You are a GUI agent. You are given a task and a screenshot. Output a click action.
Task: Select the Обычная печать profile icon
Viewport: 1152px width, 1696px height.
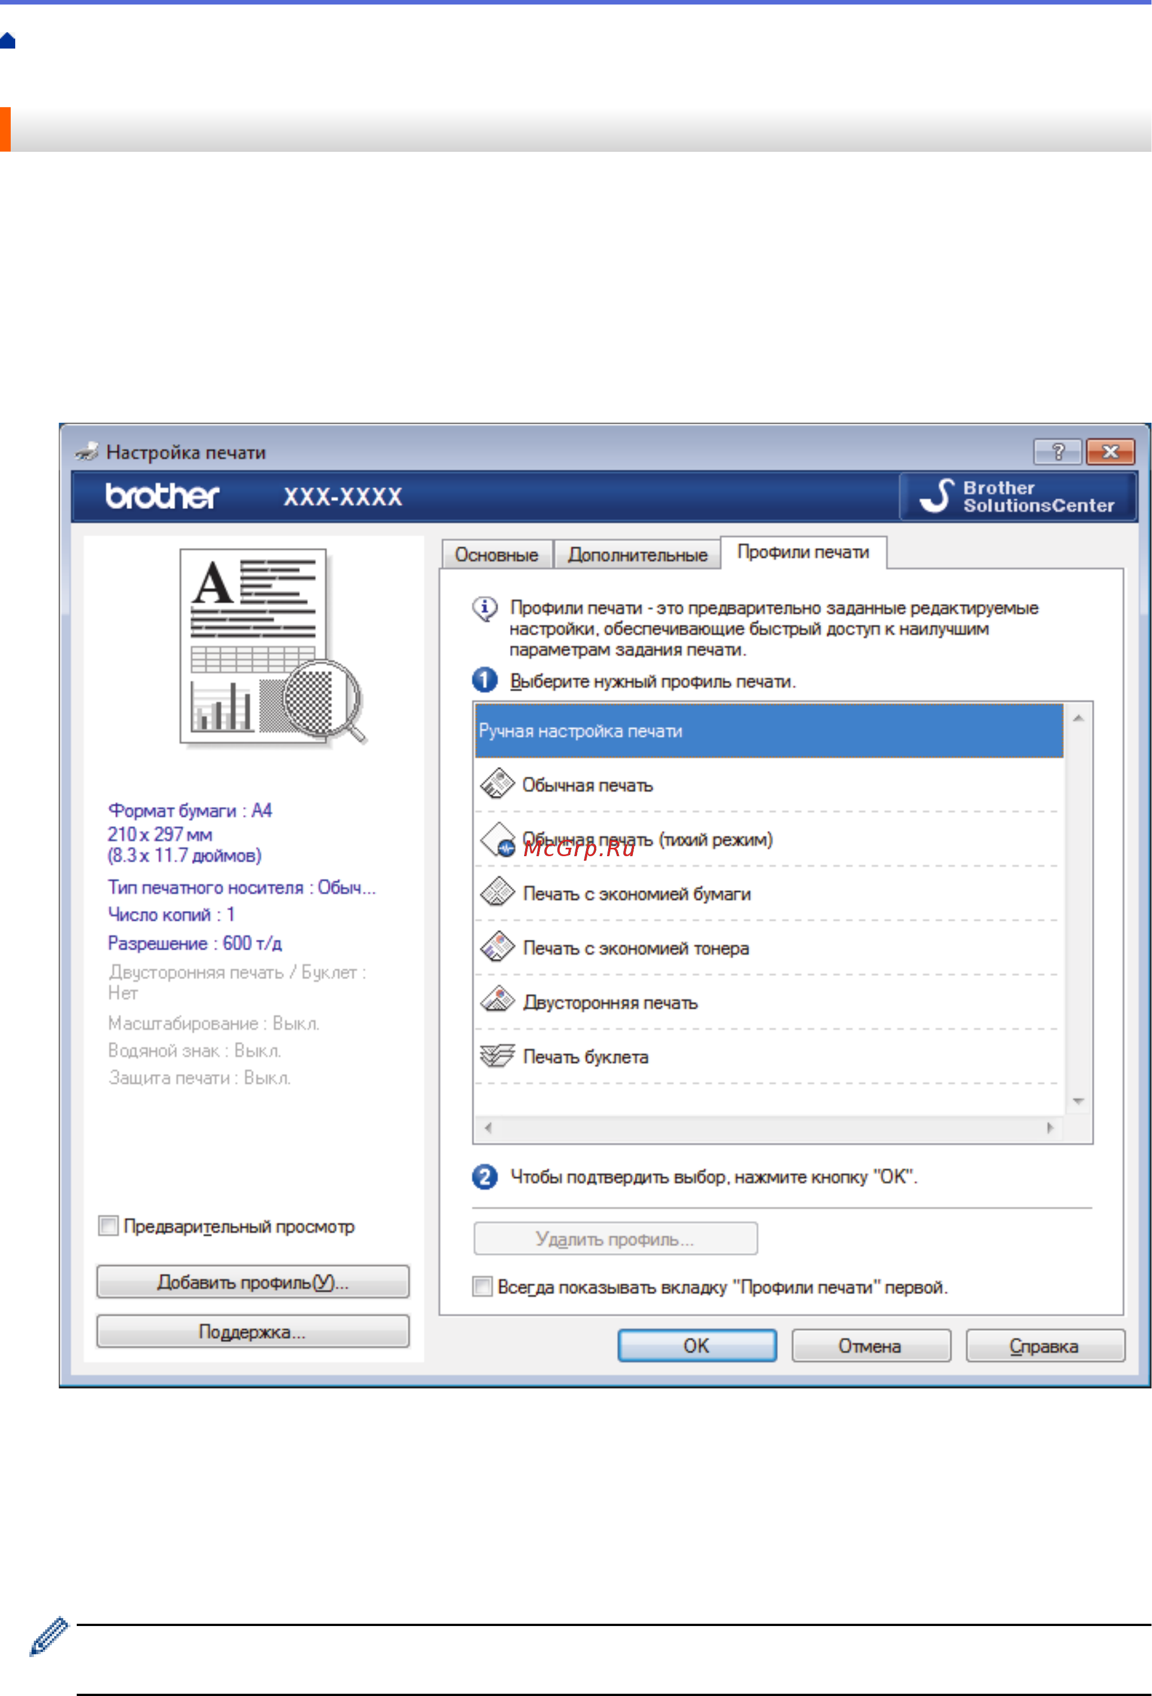coord(497,783)
